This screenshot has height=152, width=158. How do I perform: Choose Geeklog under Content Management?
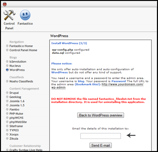[x=15, y=97]
